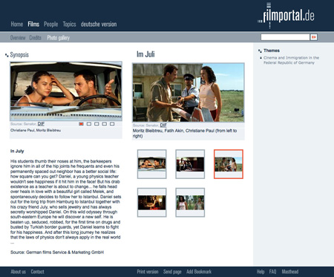Viewport: 334px width, 277px height.
Task: Click the Im Juli title heading
Action: pyautogui.click(x=145, y=54)
